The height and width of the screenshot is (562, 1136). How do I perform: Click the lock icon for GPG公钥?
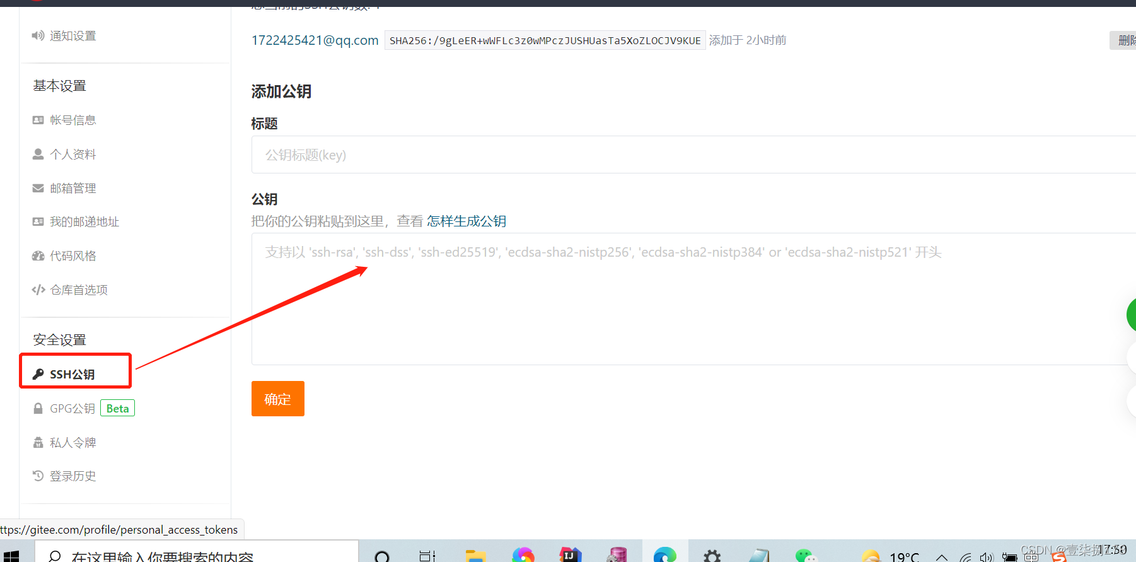38,408
